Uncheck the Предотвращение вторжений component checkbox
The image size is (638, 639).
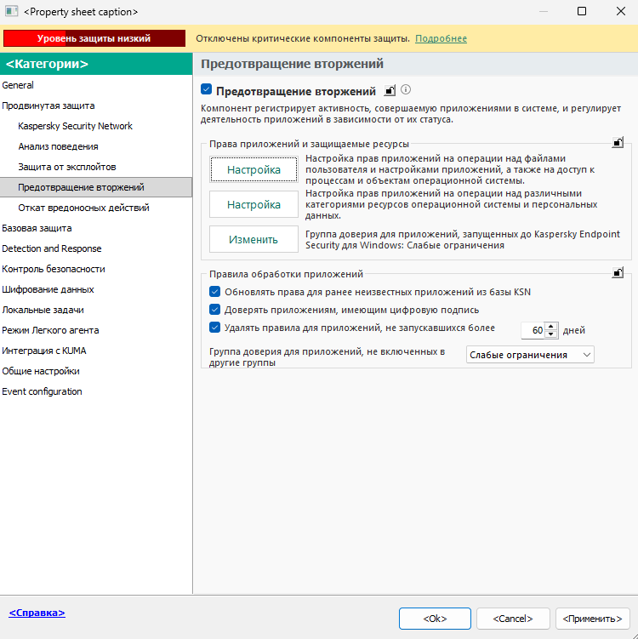(x=206, y=89)
